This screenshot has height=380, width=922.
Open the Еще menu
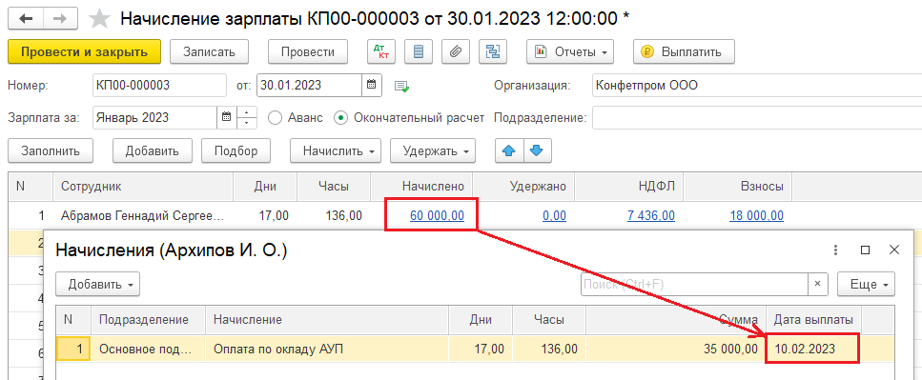click(866, 284)
